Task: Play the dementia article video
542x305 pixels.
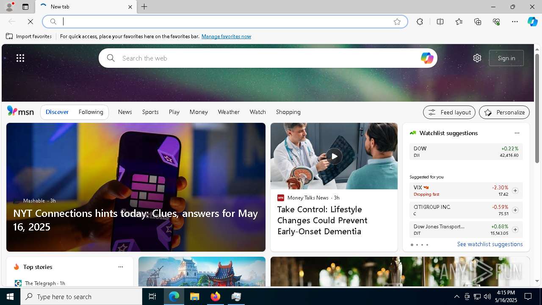Action: tap(334, 156)
